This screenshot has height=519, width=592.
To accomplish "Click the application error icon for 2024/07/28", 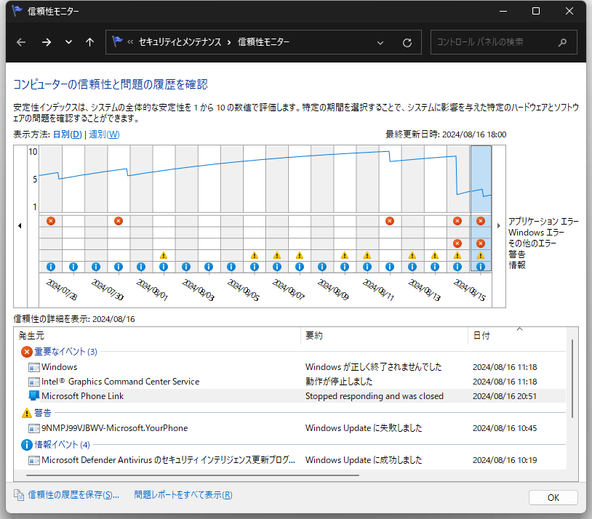I will tap(51, 221).
